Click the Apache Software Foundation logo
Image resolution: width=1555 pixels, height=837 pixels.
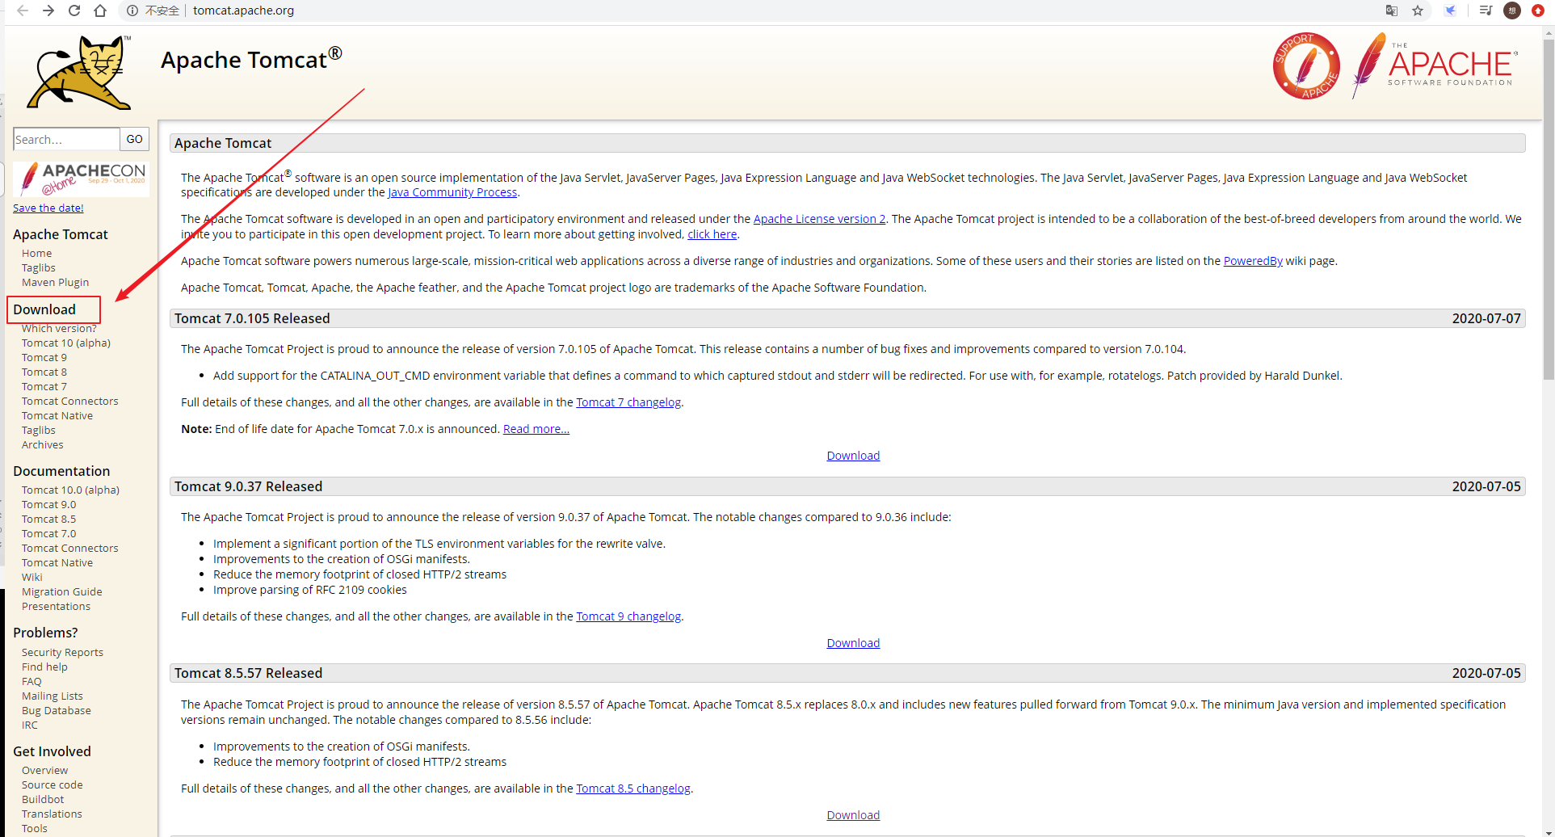[1435, 66]
